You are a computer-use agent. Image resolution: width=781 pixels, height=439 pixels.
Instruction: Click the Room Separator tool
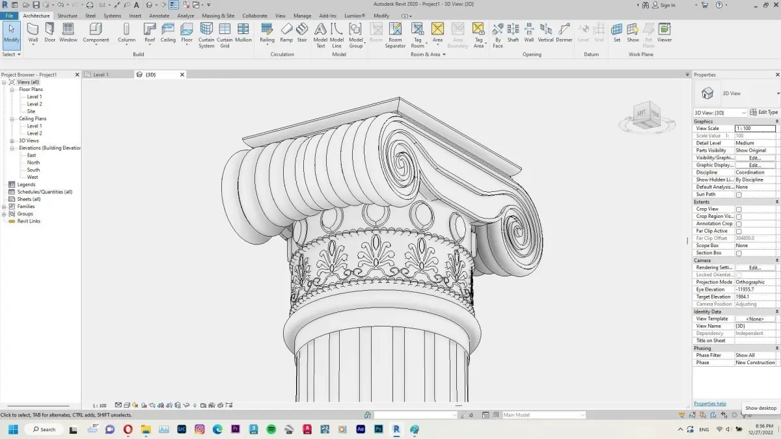pos(395,35)
